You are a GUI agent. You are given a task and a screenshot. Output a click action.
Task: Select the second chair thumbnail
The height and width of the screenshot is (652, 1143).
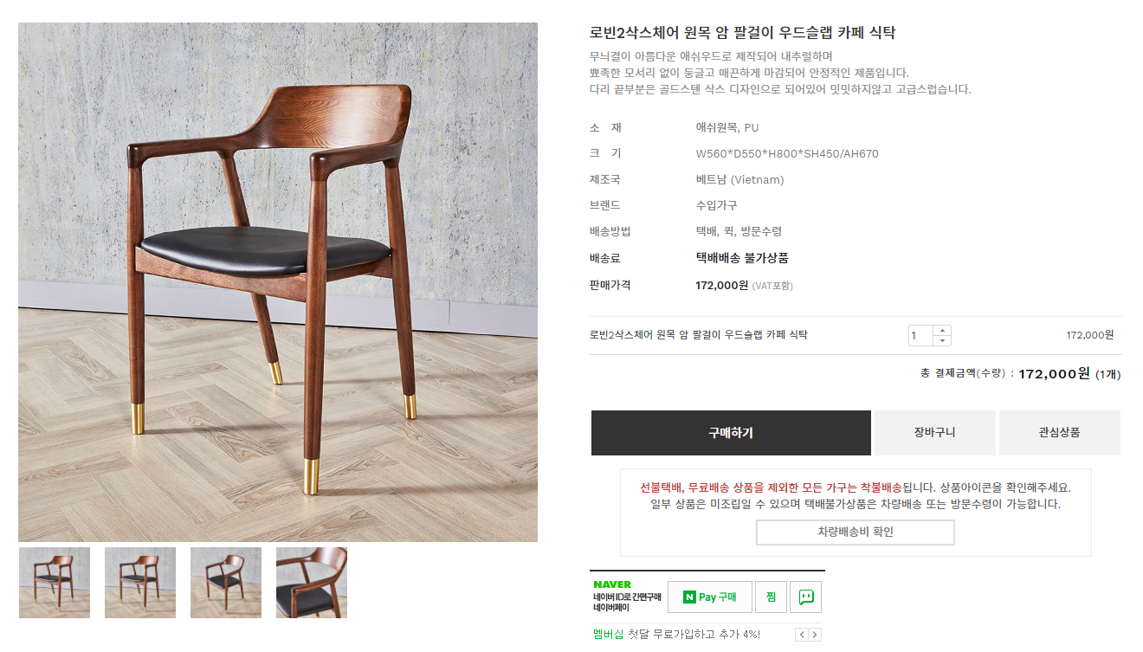pos(140,583)
